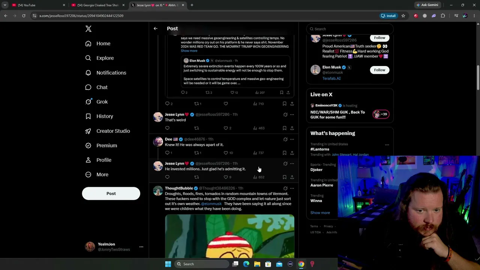Go to Profile in the sidebar

98,160
